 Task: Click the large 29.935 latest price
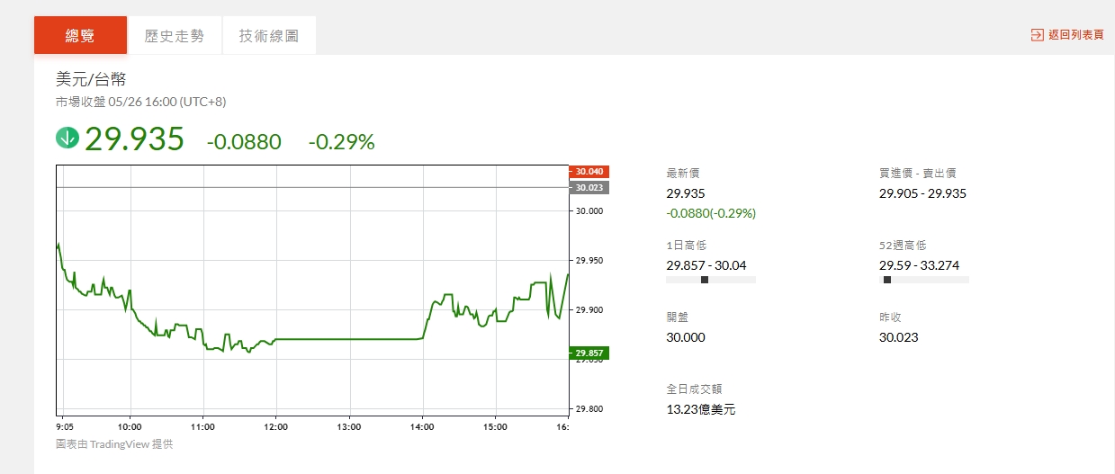(134, 139)
